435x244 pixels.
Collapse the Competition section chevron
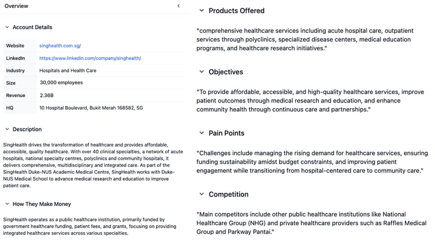[202, 194]
